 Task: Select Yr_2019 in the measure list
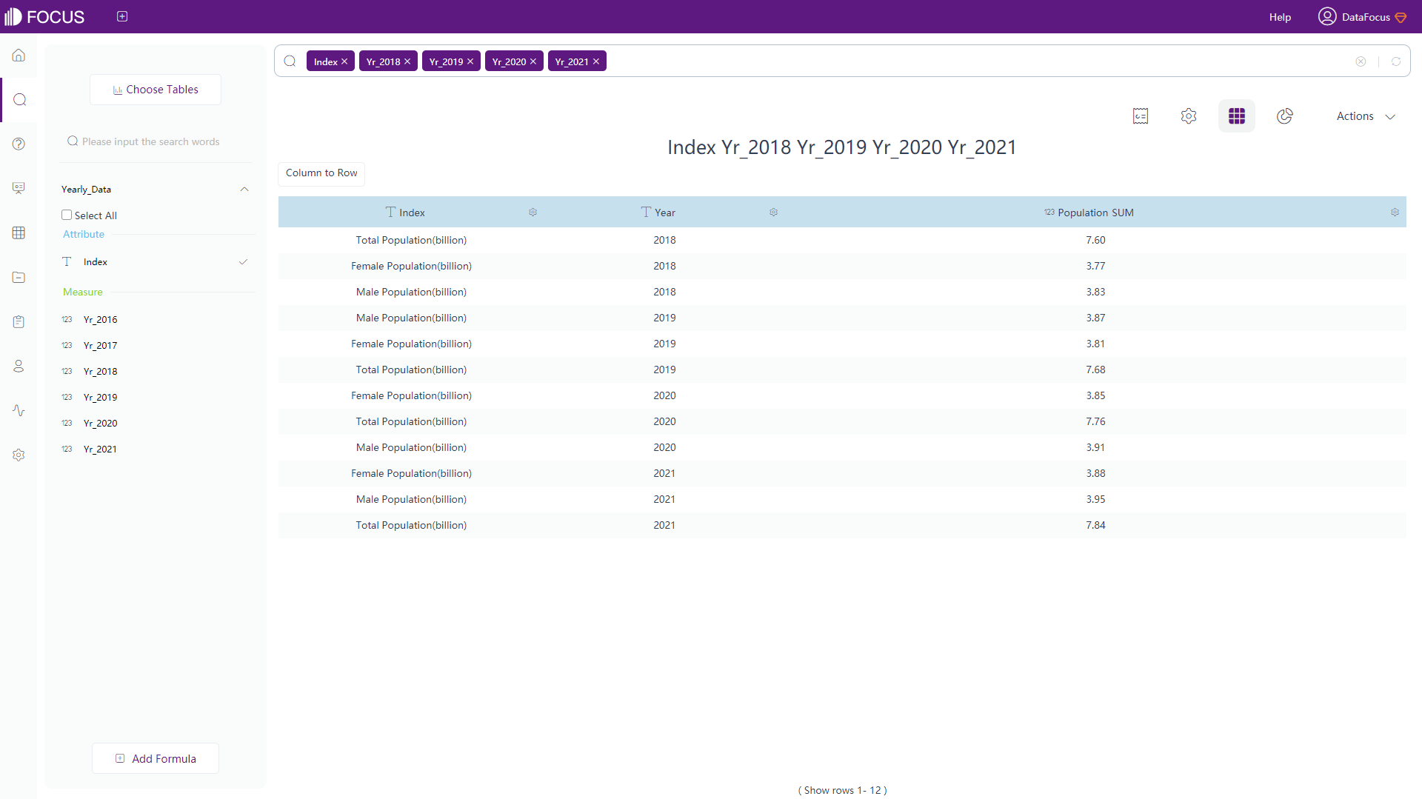(100, 398)
